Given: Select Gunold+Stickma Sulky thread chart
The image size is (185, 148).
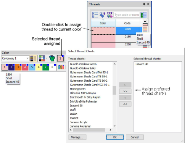Looking at the screenshot, I should pyautogui.click(x=83, y=68).
